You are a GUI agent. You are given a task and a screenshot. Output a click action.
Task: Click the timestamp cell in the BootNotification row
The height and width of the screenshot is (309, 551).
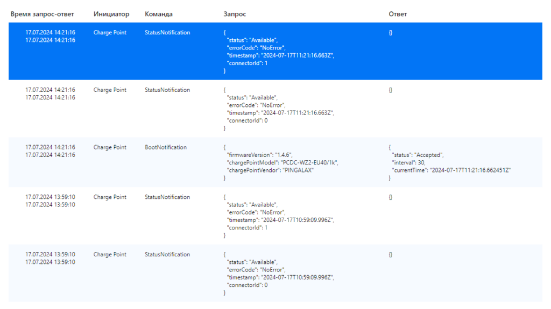click(x=50, y=151)
